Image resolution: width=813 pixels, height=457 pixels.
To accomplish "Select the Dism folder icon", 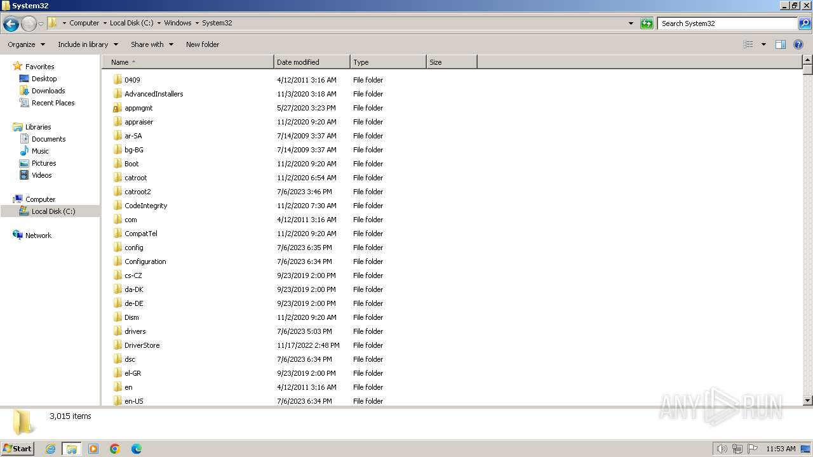I will (118, 317).
